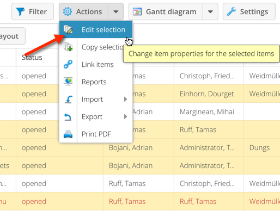The height and width of the screenshot is (211, 280).
Task: Click the Reports chart icon
Action: [68, 82]
